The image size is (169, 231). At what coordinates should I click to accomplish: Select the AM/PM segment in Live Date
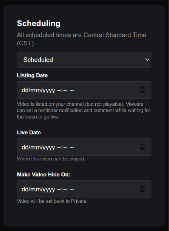pyautogui.click(x=72, y=147)
